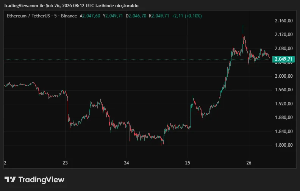300x191 pixels.
Task: Click date label 24 on time axis
Action: pos(127,163)
